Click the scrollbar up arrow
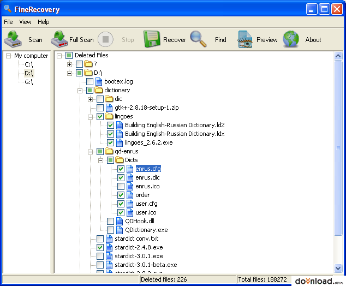The image size is (346, 286). pyautogui.click(x=338, y=56)
